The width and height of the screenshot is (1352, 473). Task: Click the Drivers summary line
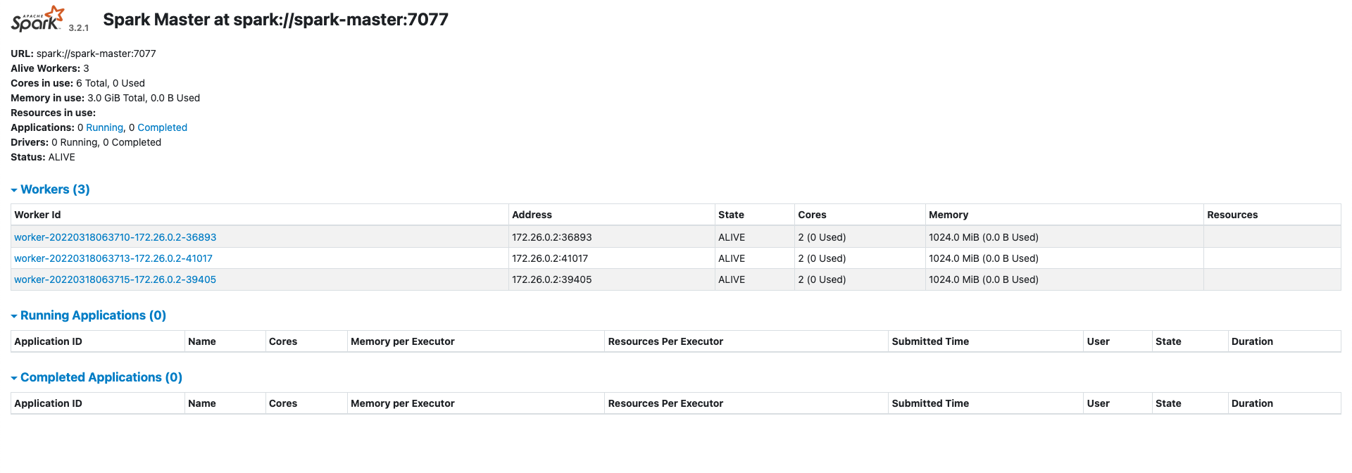click(86, 142)
